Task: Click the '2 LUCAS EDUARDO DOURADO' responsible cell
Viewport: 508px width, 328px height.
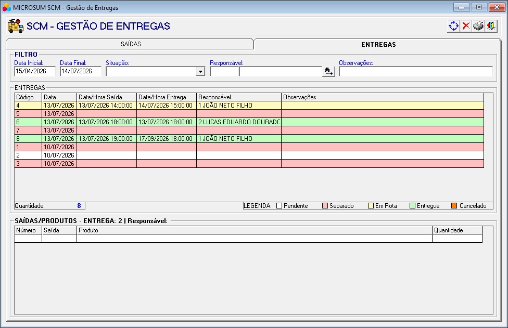Action: [239, 122]
